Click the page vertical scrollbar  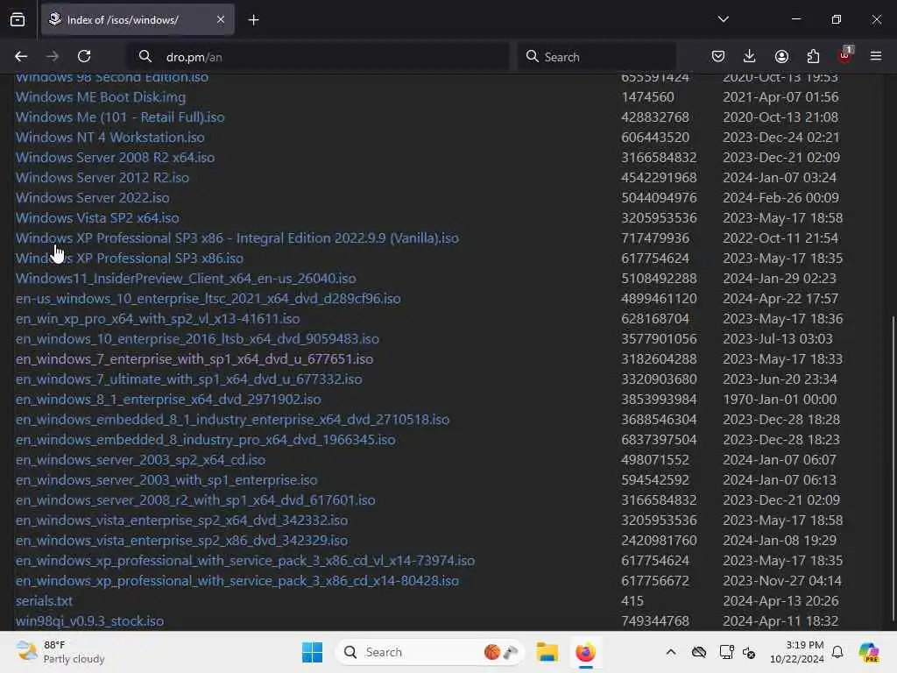893,468
